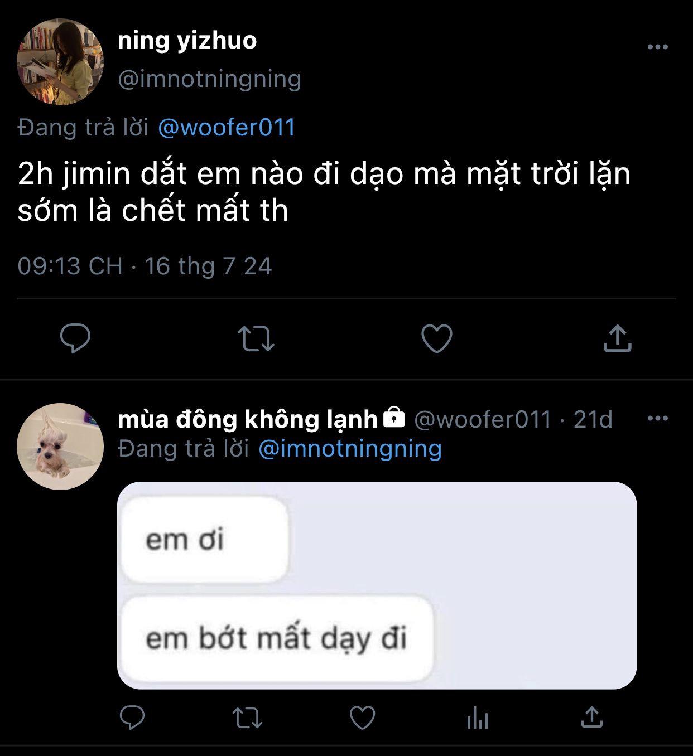This screenshot has width=693, height=756.
Task: Open more options for ning yizhuo's tweet
Action: [x=658, y=47]
